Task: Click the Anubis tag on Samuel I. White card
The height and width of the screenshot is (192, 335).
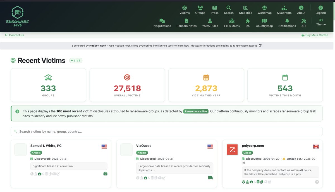Action: pyautogui.click(x=36, y=153)
